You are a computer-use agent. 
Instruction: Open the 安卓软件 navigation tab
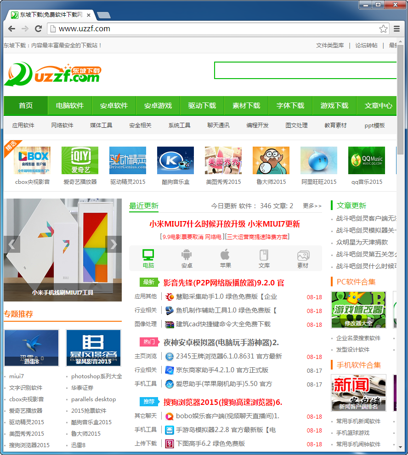tap(114, 106)
